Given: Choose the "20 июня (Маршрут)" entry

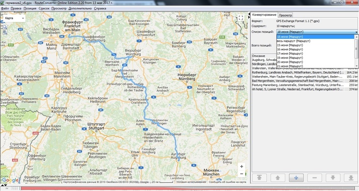Looking at the screenshot, I should tap(290, 62).
